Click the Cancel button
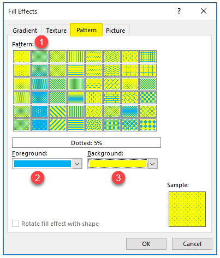This screenshot has height=258, width=220. click(x=192, y=244)
